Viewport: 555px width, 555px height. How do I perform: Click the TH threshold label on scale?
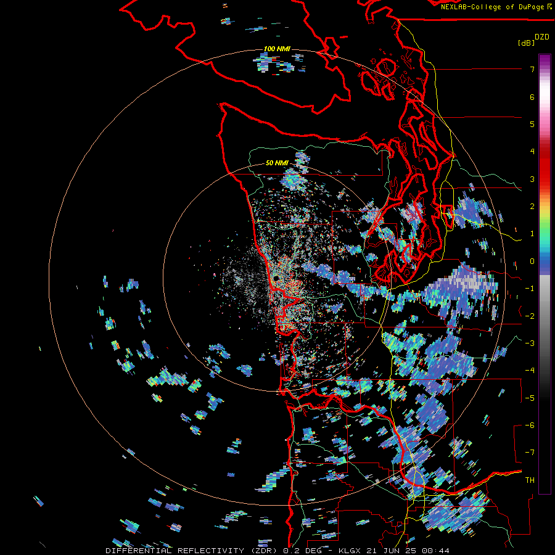[x=530, y=480]
